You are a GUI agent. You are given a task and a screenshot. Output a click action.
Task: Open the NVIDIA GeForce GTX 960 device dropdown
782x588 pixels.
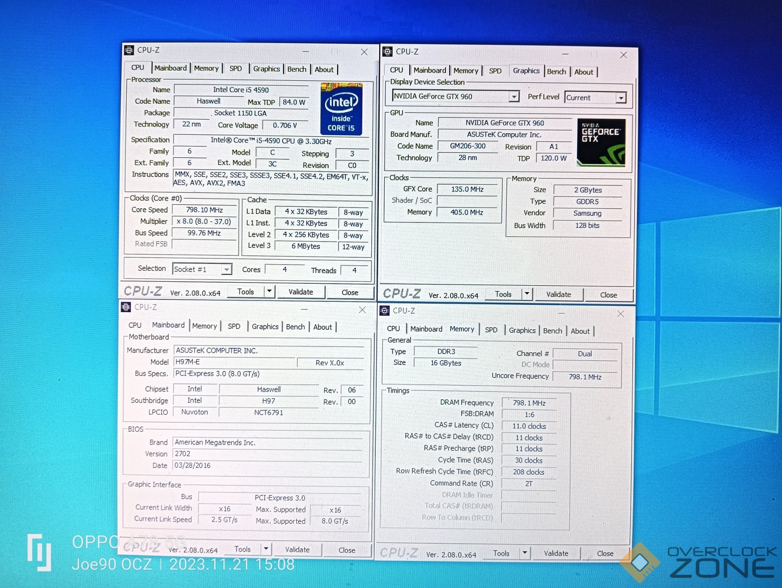(514, 97)
